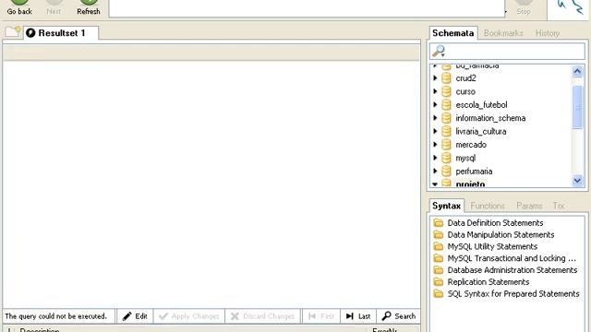Select the mercado database icon

[x=446, y=145]
